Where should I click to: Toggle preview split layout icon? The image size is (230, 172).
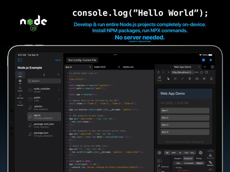coord(206,72)
